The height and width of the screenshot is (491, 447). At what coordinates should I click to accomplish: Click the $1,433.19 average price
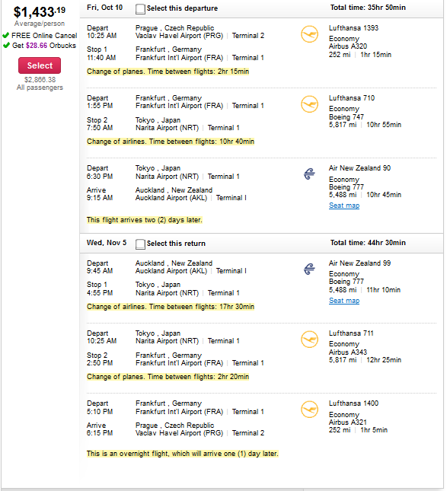pos(40,12)
